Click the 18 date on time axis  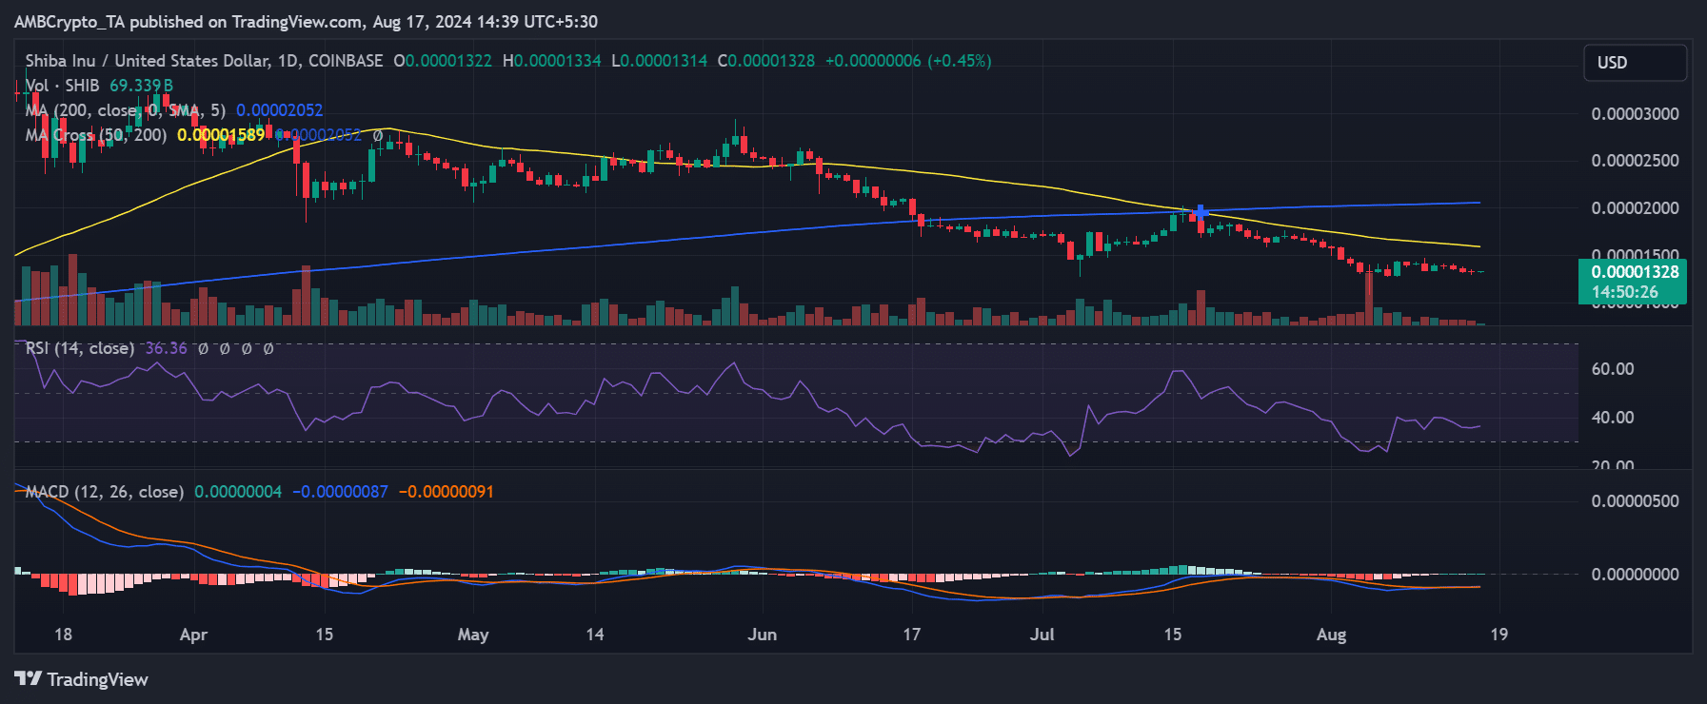click(x=63, y=635)
